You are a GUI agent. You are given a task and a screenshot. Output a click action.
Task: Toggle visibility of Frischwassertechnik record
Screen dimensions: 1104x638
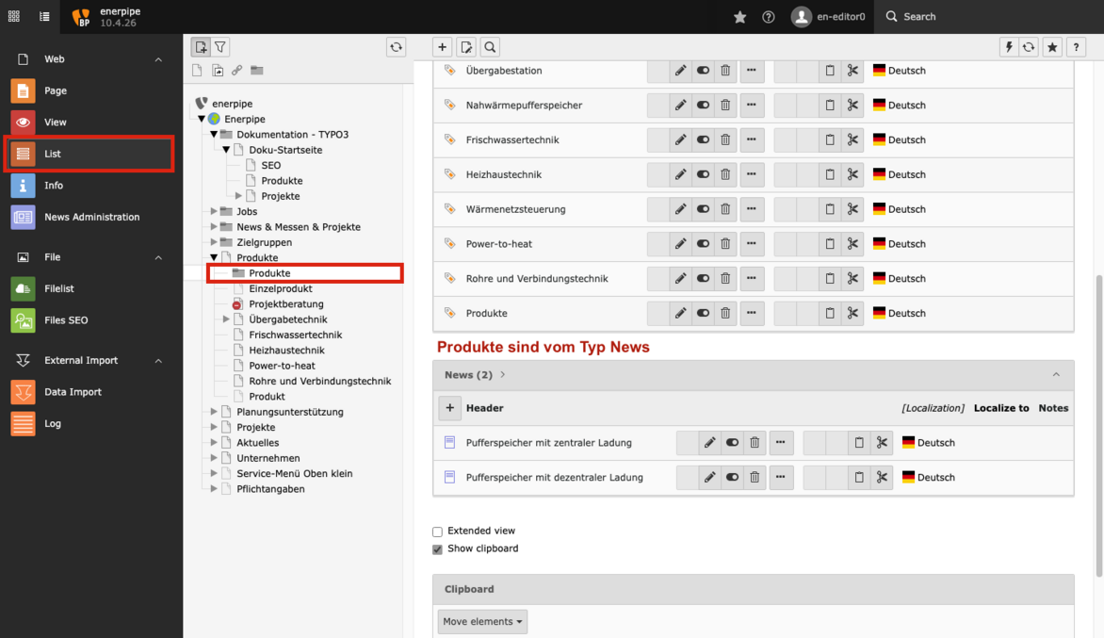pyautogui.click(x=703, y=140)
